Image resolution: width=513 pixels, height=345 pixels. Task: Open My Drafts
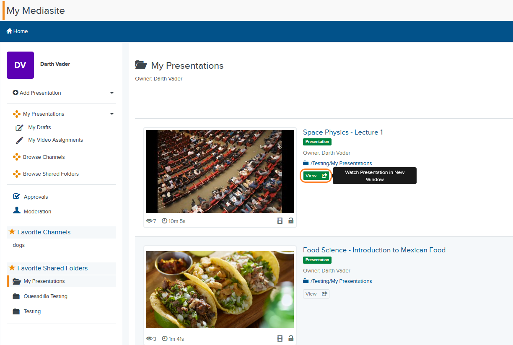39,127
